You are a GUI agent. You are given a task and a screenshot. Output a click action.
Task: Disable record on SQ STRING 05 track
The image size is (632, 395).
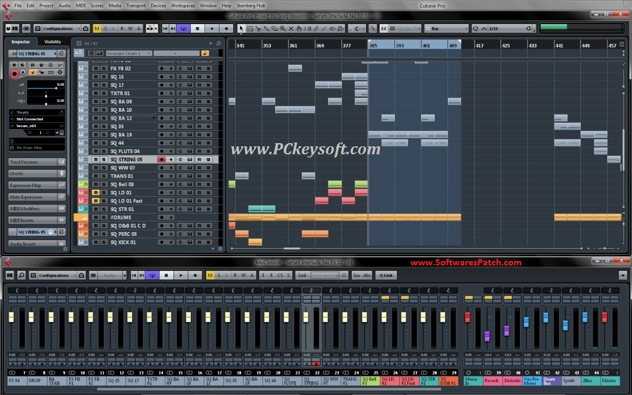coord(161,160)
